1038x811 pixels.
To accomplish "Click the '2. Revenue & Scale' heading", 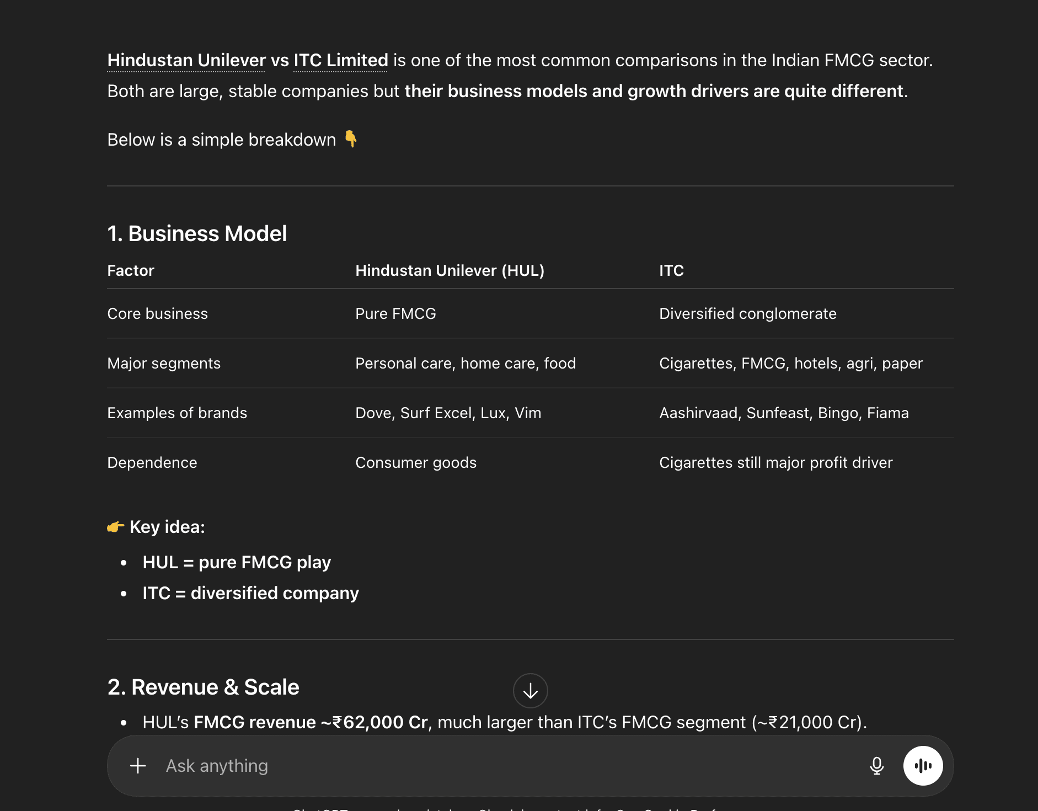I will point(203,687).
